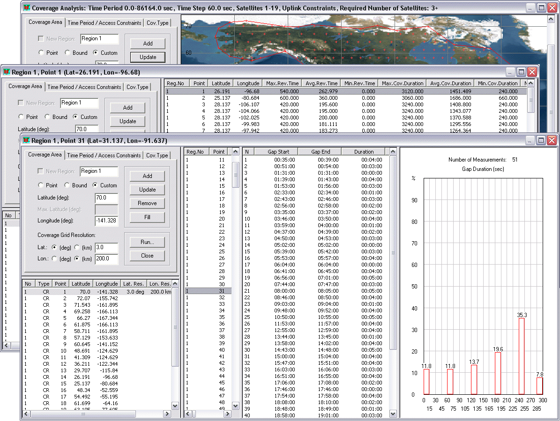Maximize the Region 1, Point 31 window
The height and width of the screenshot is (421, 560).
pos(540,140)
